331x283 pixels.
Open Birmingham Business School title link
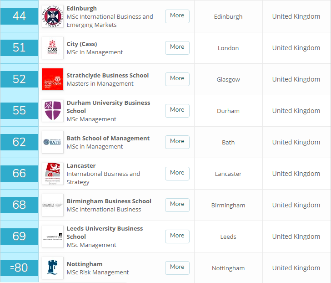109,201
